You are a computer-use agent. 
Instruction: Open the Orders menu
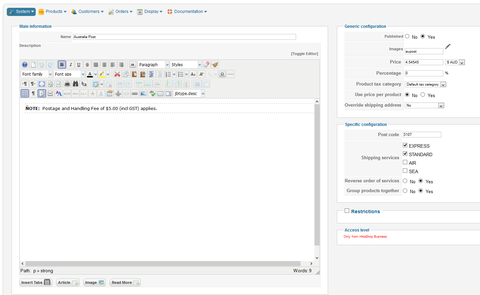120,12
